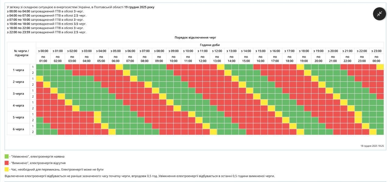The height and width of the screenshot is (182, 390).
Task: Click the "Години доби" table header
Action: pyautogui.click(x=210, y=45)
